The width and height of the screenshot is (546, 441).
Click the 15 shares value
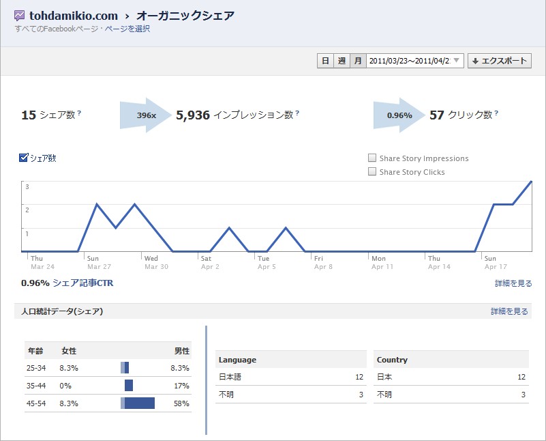coord(29,115)
